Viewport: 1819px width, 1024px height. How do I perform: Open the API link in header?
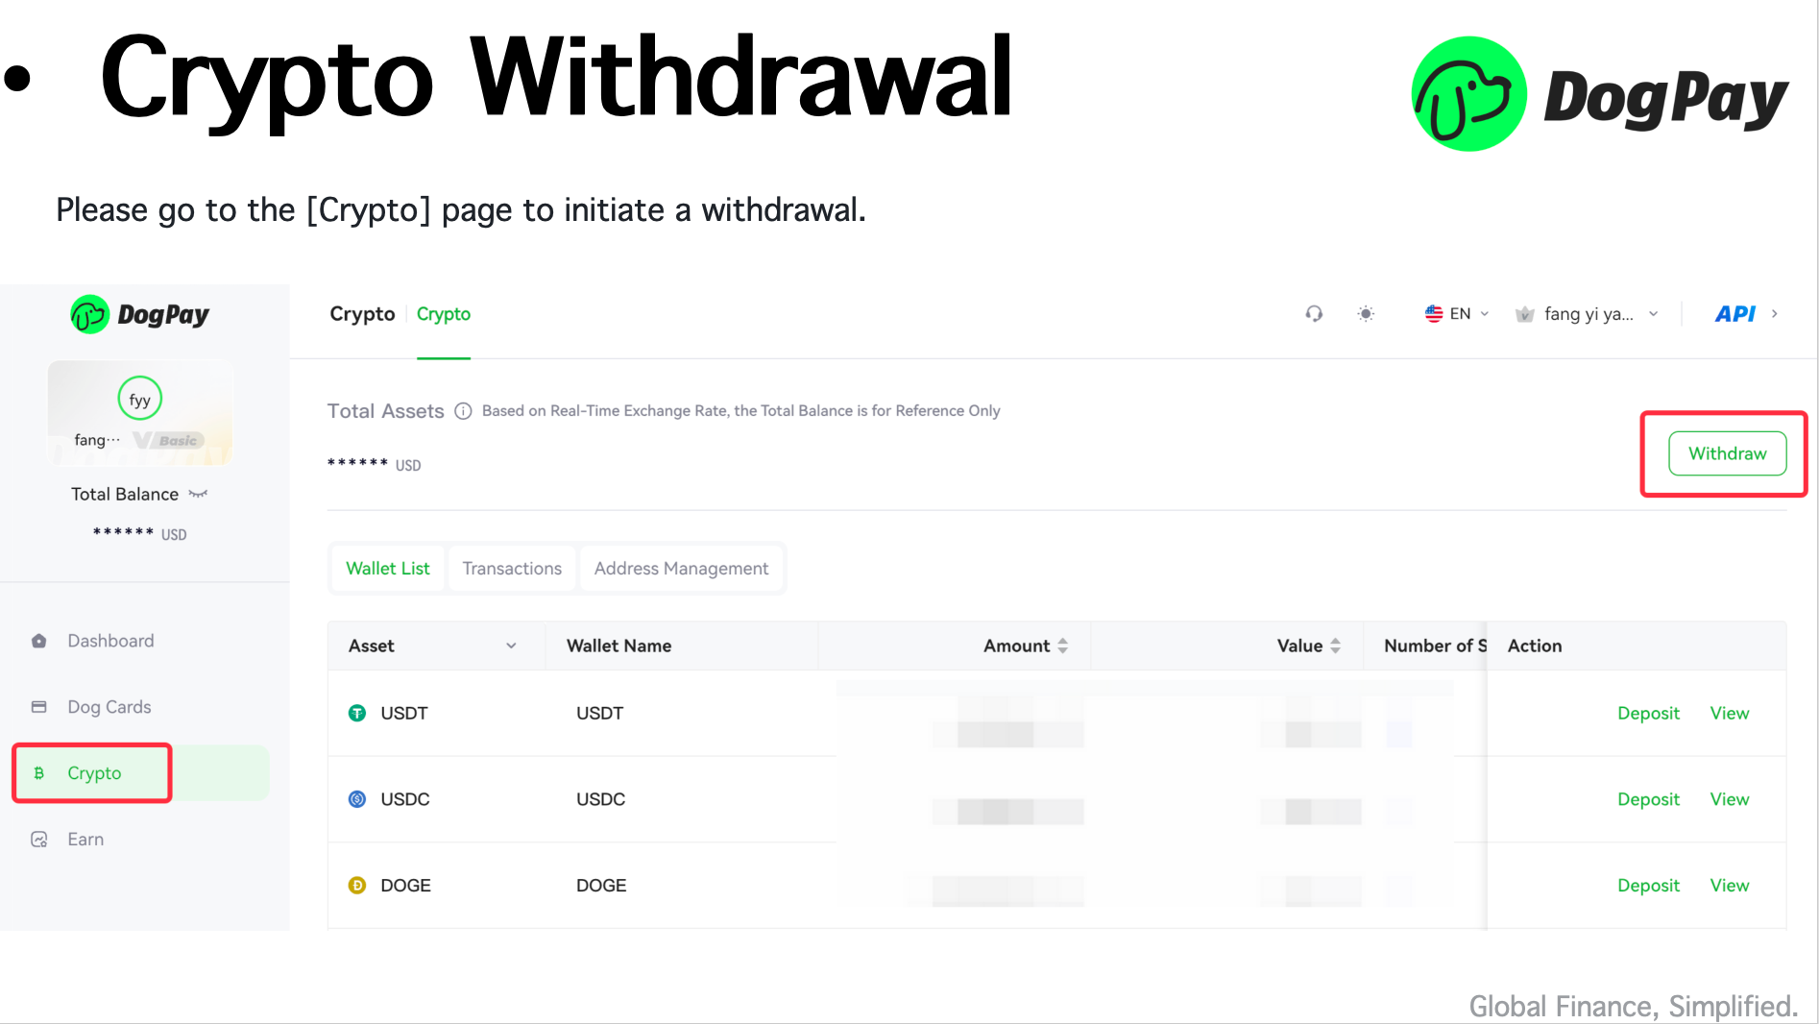tap(1735, 314)
